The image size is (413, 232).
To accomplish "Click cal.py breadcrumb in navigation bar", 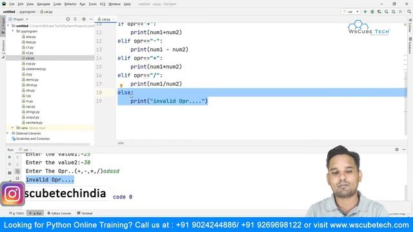I will pyautogui.click(x=46, y=12).
